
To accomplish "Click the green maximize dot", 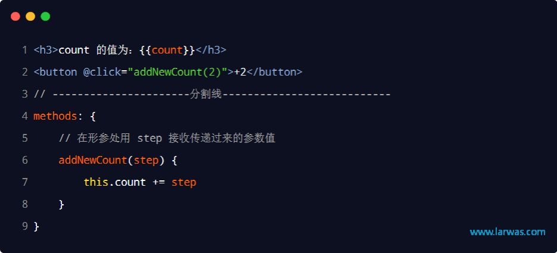I will point(45,16).
